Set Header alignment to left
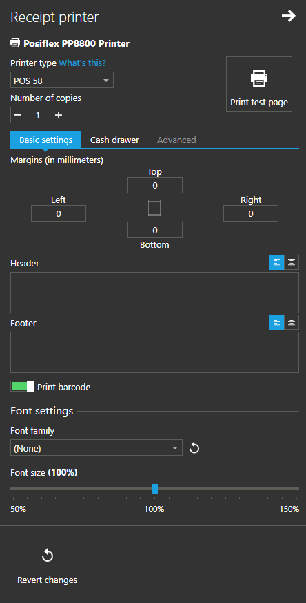 coord(277,262)
